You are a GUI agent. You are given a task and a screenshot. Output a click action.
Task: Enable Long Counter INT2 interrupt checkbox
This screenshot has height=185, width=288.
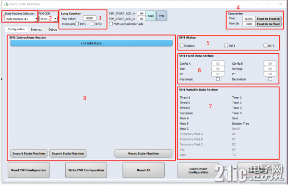[x=93, y=23]
